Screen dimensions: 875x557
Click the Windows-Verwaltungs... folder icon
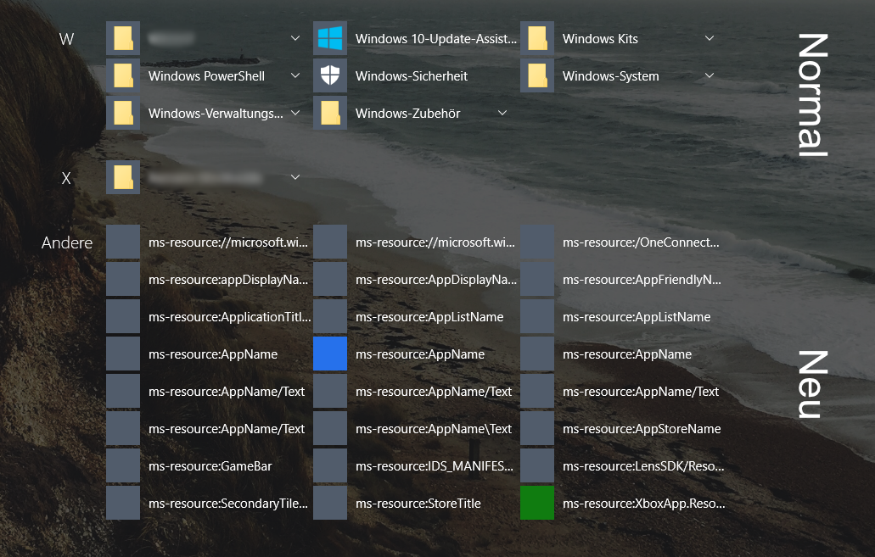[x=123, y=113]
